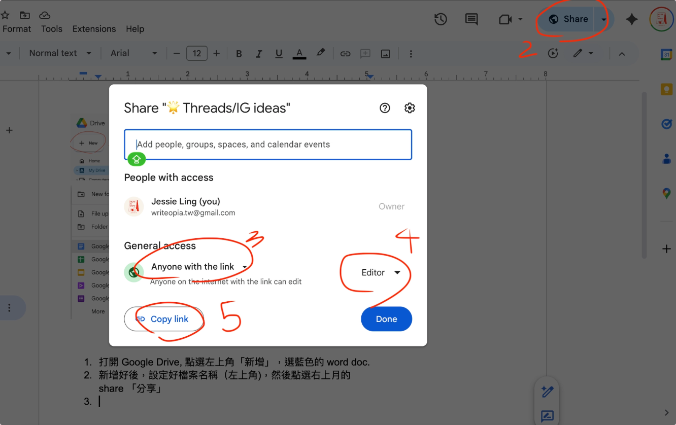Open version history clock icon

coord(441,19)
